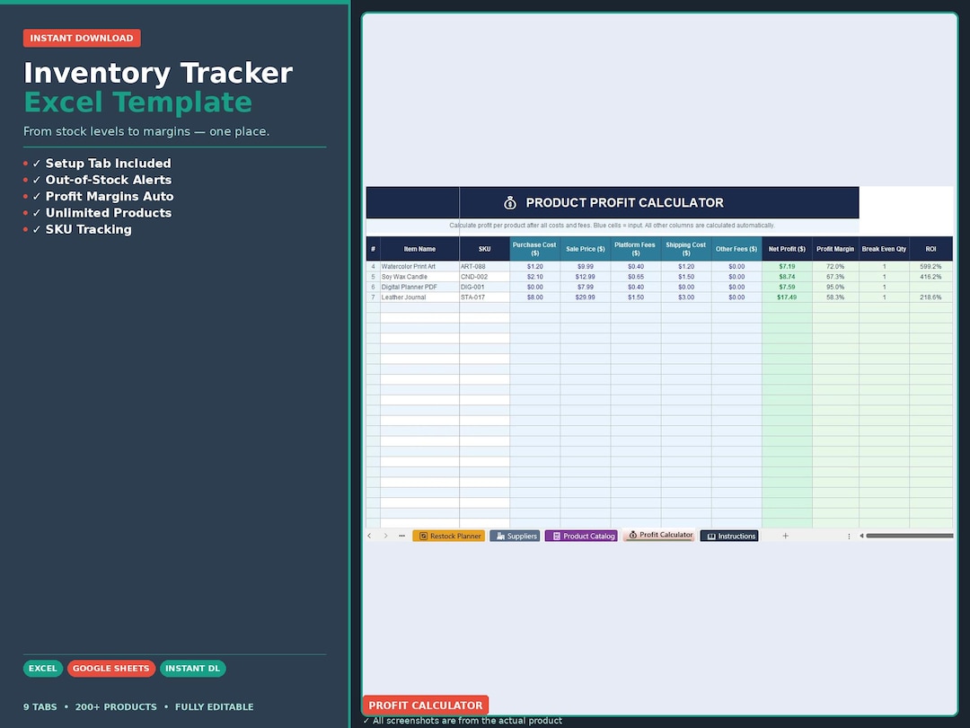Click the PRODUCT PROFIT CALCULATOR title
Viewport: 970px width, 728px height.
pyautogui.click(x=624, y=202)
